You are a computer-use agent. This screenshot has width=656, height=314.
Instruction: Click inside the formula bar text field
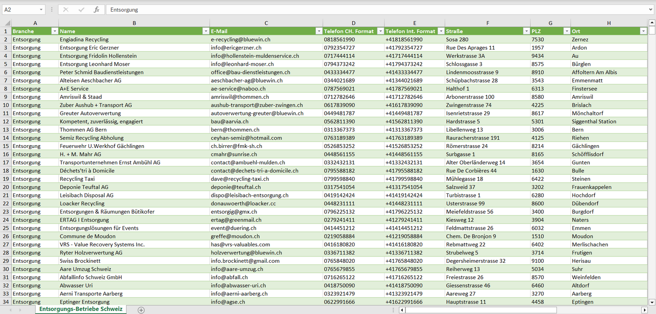(363, 10)
